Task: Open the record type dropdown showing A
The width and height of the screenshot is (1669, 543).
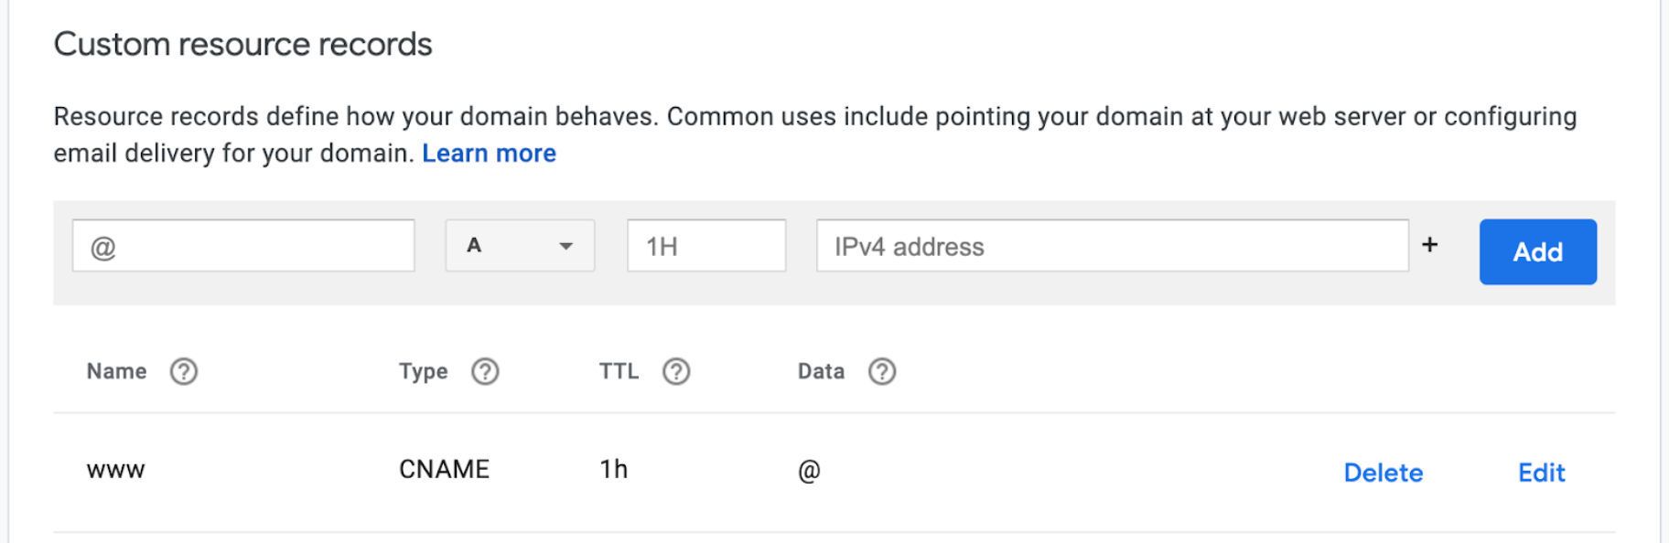Action: tap(519, 245)
